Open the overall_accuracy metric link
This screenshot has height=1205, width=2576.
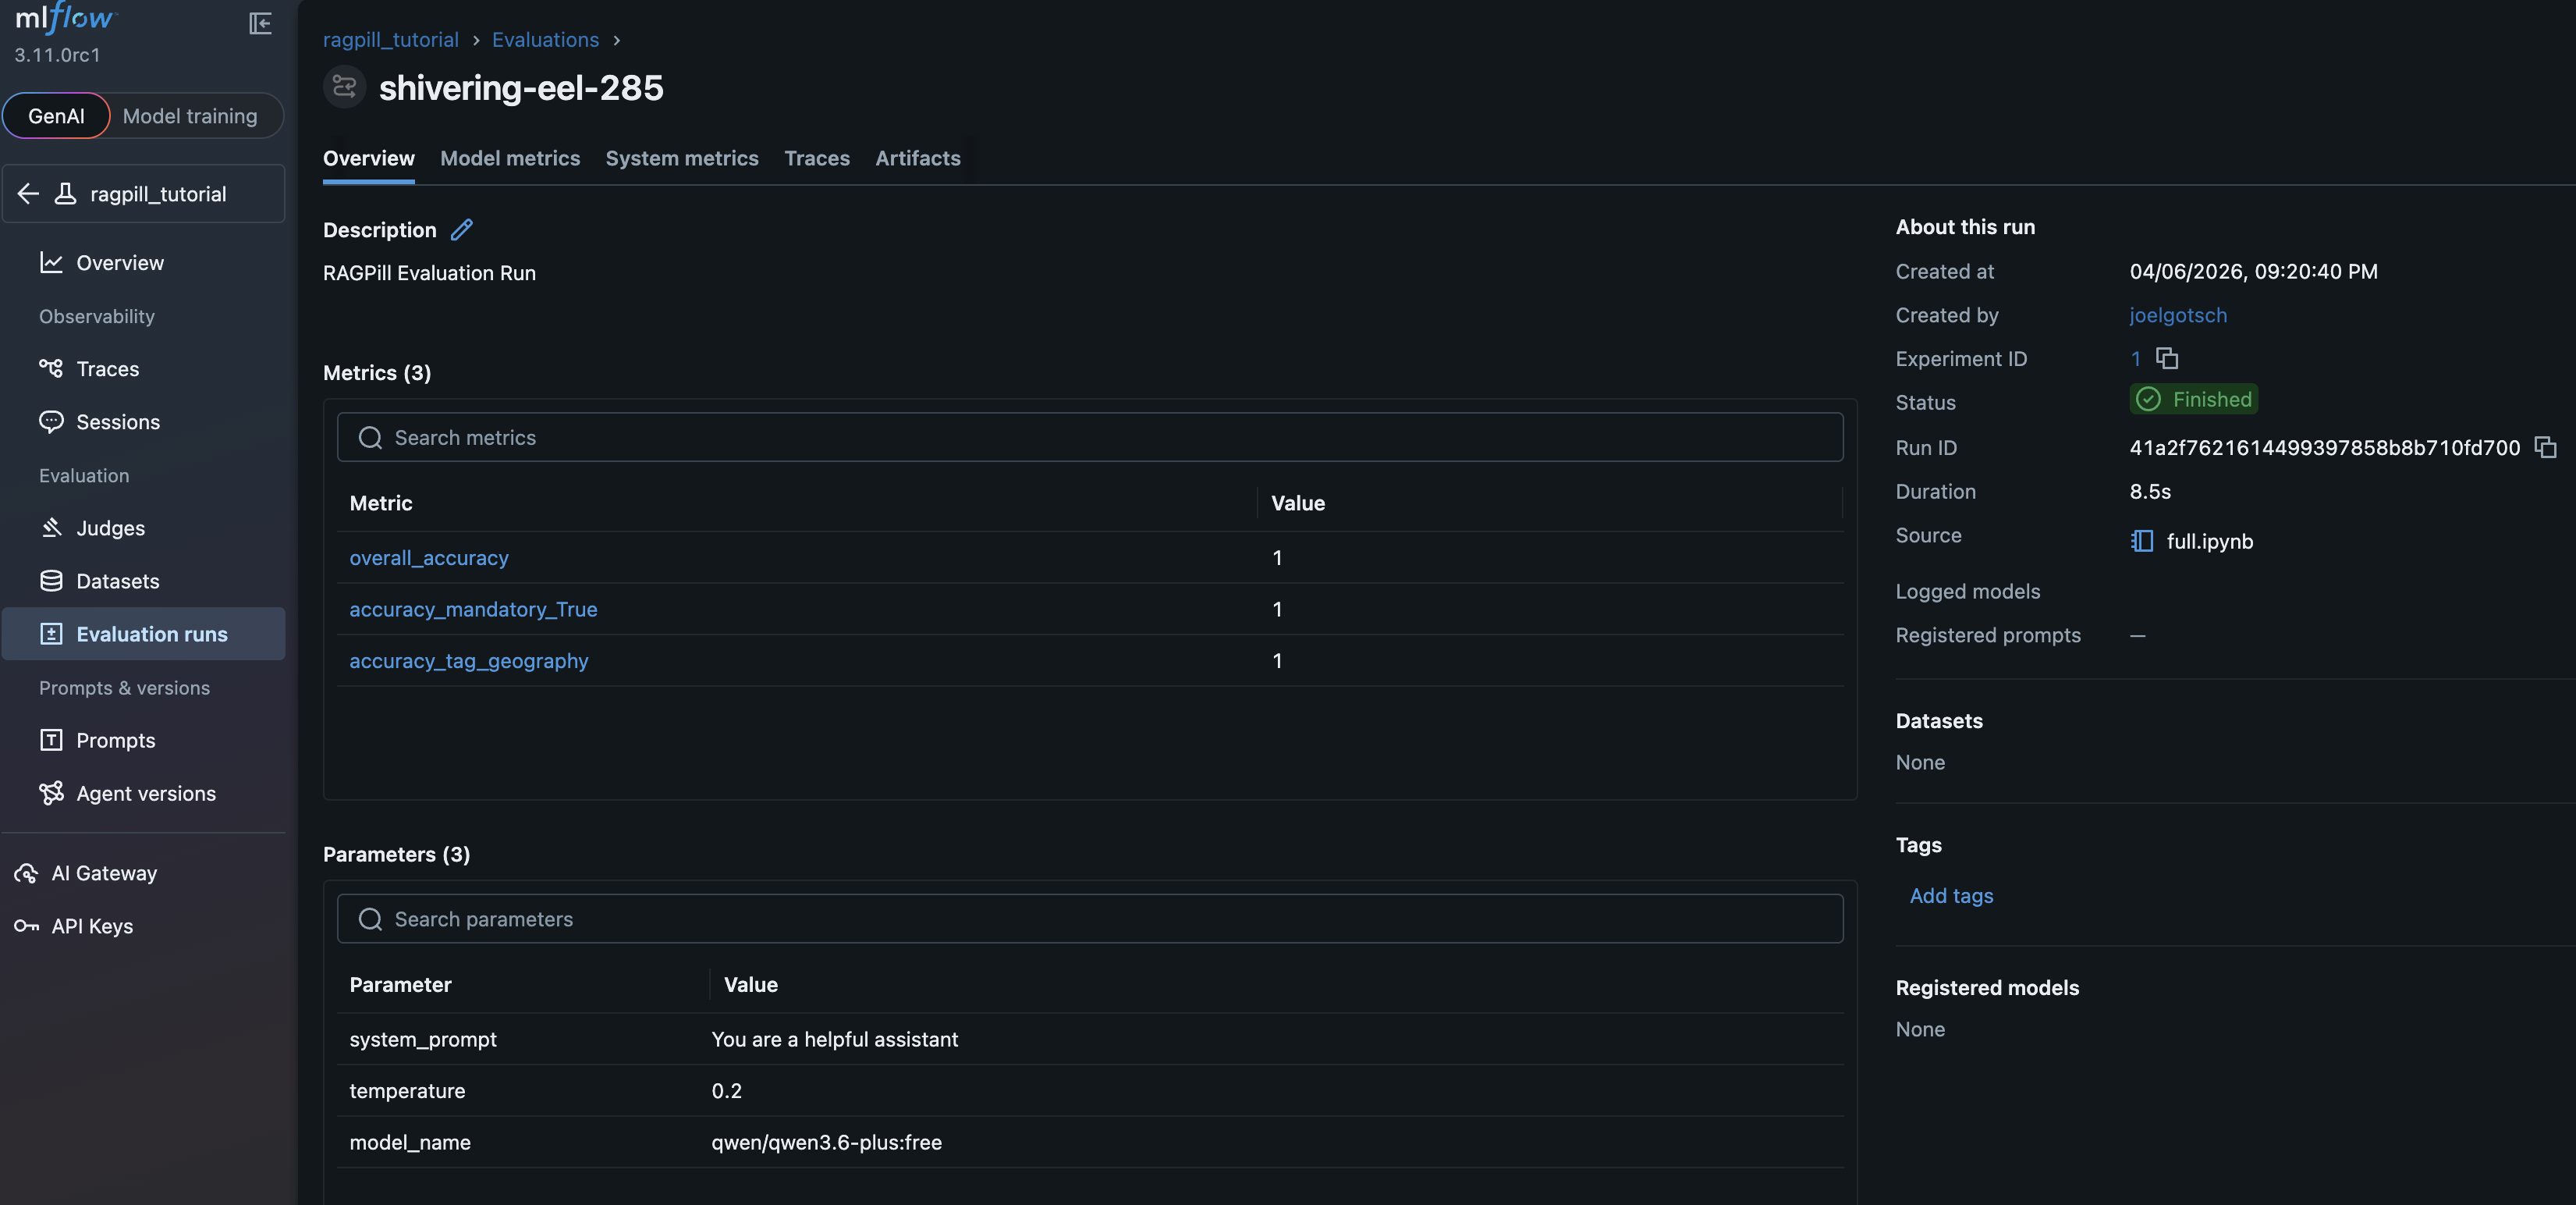429,558
